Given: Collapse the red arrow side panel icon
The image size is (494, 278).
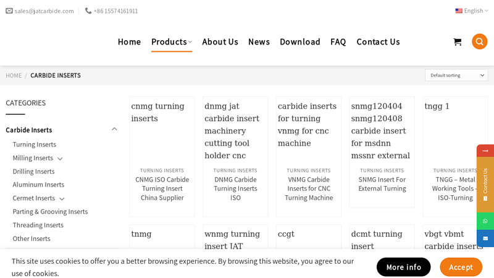Looking at the screenshot, I should (485, 151).
